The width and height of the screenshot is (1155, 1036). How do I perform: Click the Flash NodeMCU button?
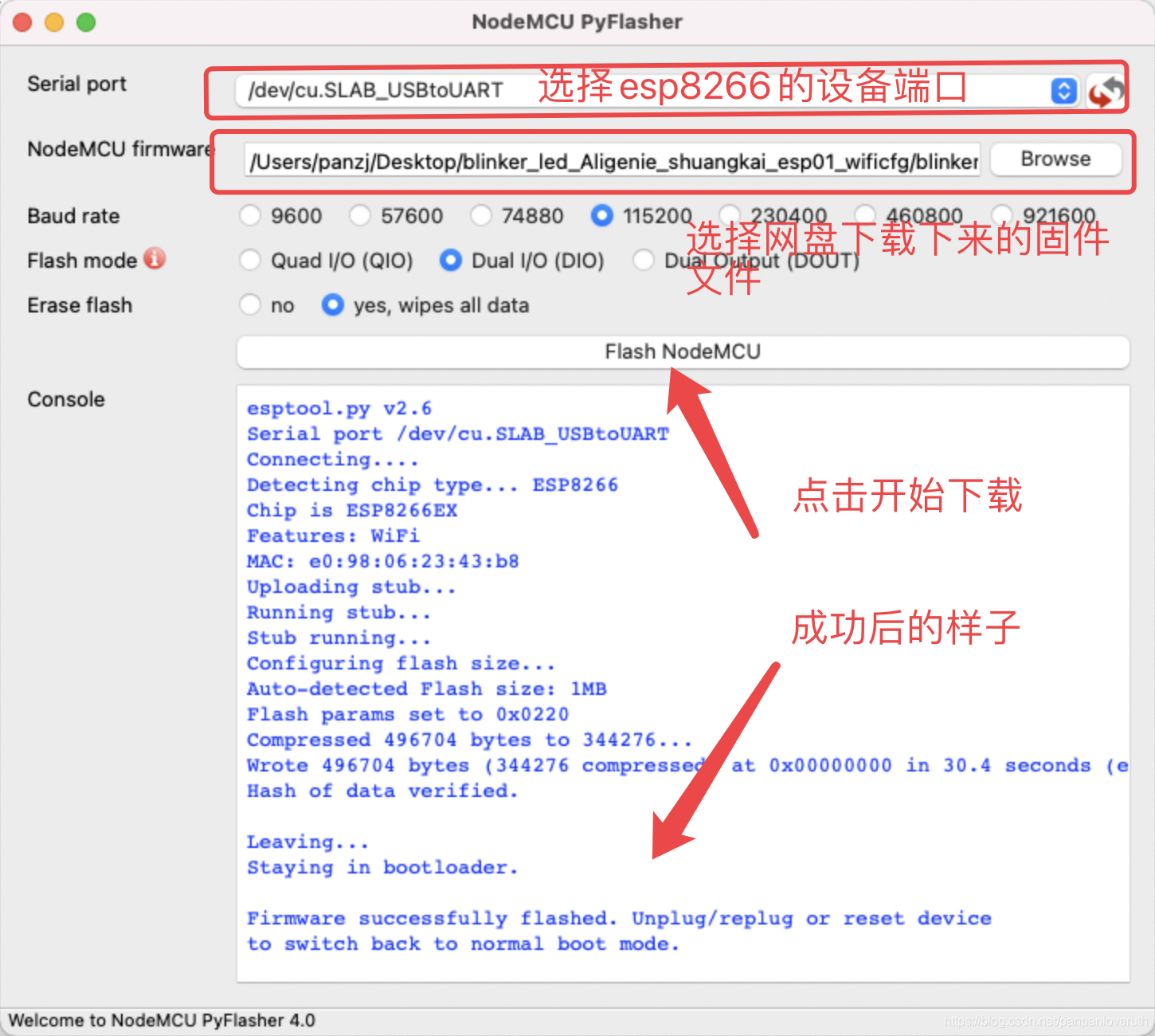point(683,351)
